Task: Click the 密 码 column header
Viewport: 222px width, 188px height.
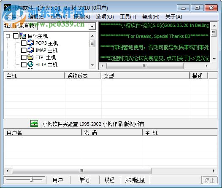Action: [112, 133]
